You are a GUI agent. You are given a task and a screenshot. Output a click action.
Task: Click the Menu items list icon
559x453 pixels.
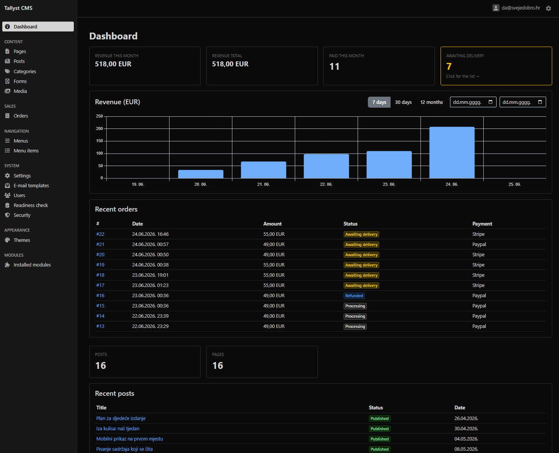pos(7,150)
